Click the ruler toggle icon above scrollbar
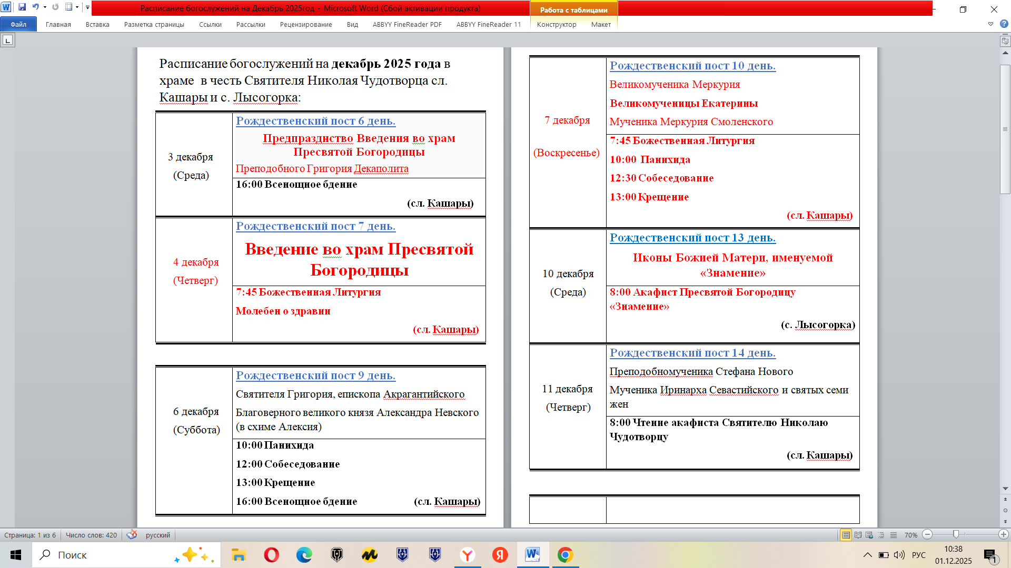This screenshot has height=568, width=1011. pyautogui.click(x=1005, y=41)
